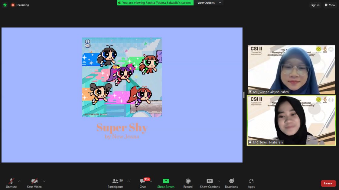Change layout with the View button
The image size is (339, 190).
[330, 5]
